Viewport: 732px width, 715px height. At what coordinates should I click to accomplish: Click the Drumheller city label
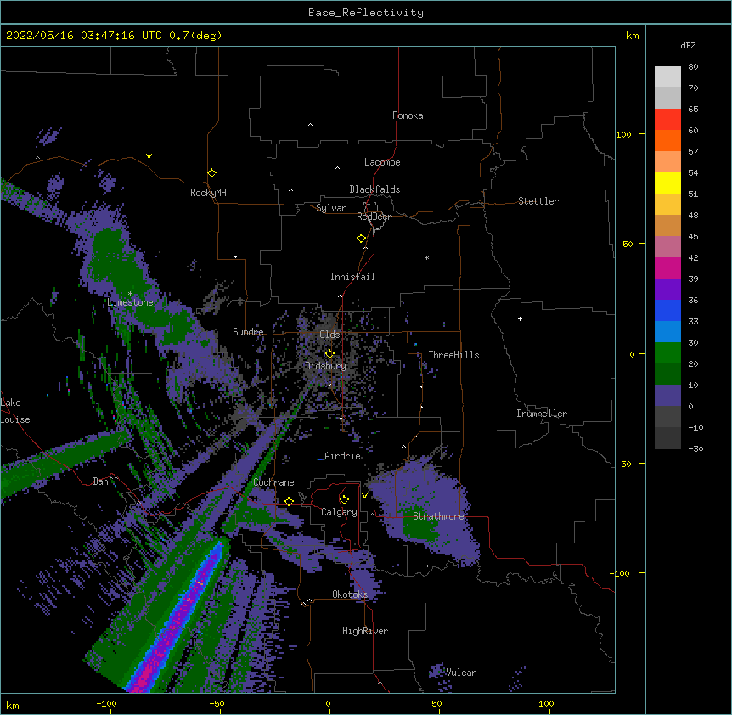point(542,414)
